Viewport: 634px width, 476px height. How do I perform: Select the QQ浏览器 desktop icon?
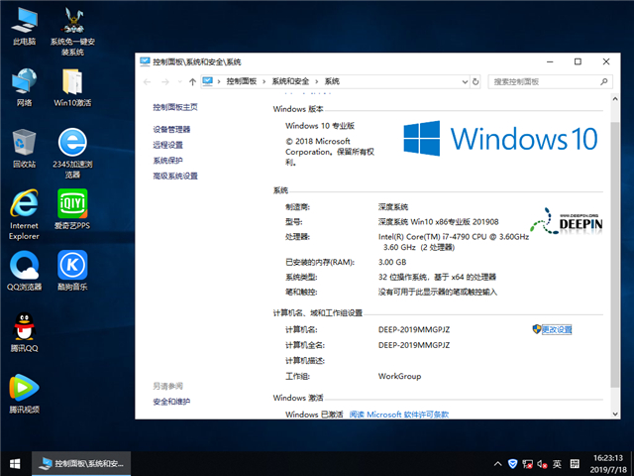coord(24,271)
